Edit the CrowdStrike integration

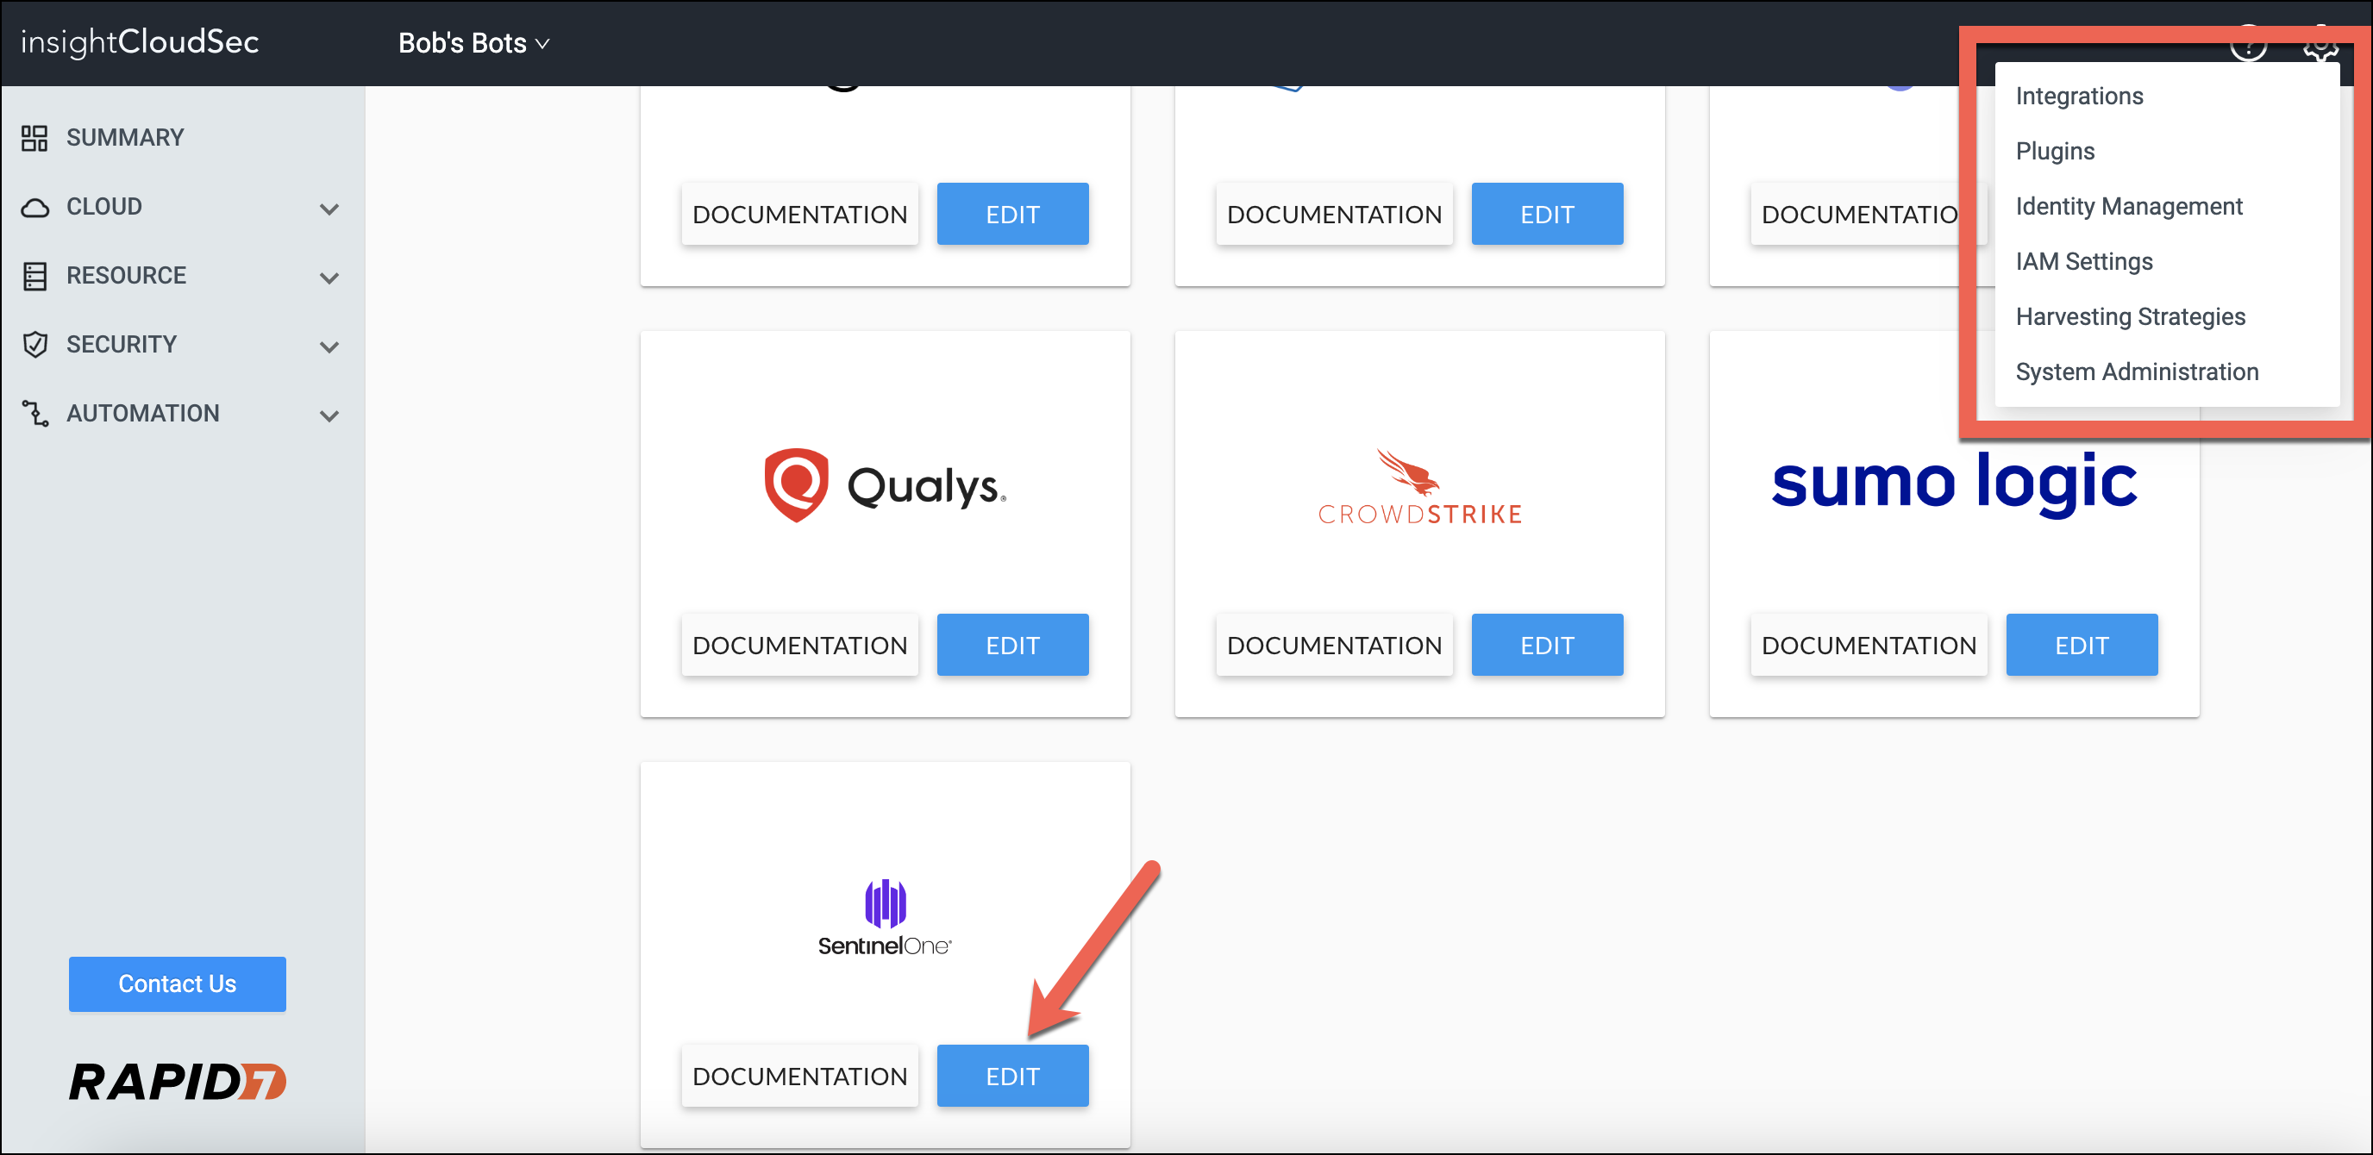click(x=1546, y=645)
